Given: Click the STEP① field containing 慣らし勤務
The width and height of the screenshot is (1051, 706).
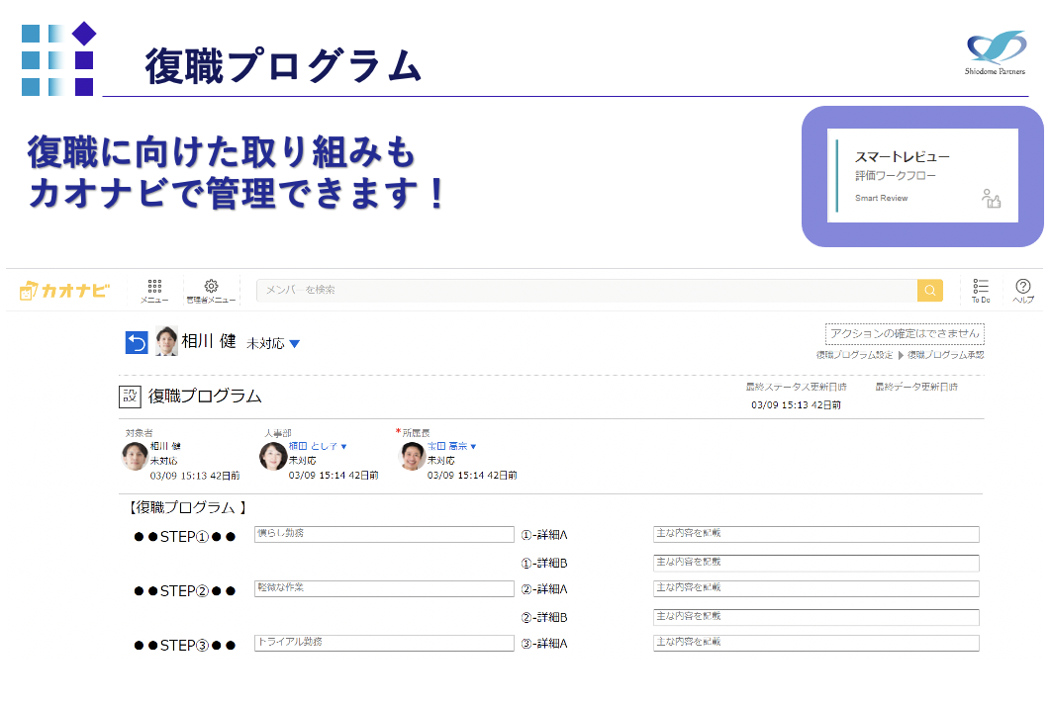Looking at the screenshot, I should pyautogui.click(x=384, y=534).
